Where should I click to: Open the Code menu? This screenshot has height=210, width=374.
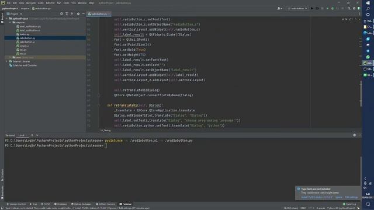pos(41,3)
